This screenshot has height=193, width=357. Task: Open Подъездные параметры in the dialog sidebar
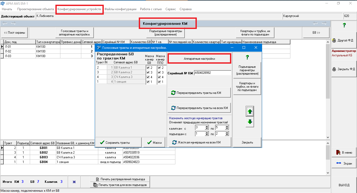(x=247, y=70)
